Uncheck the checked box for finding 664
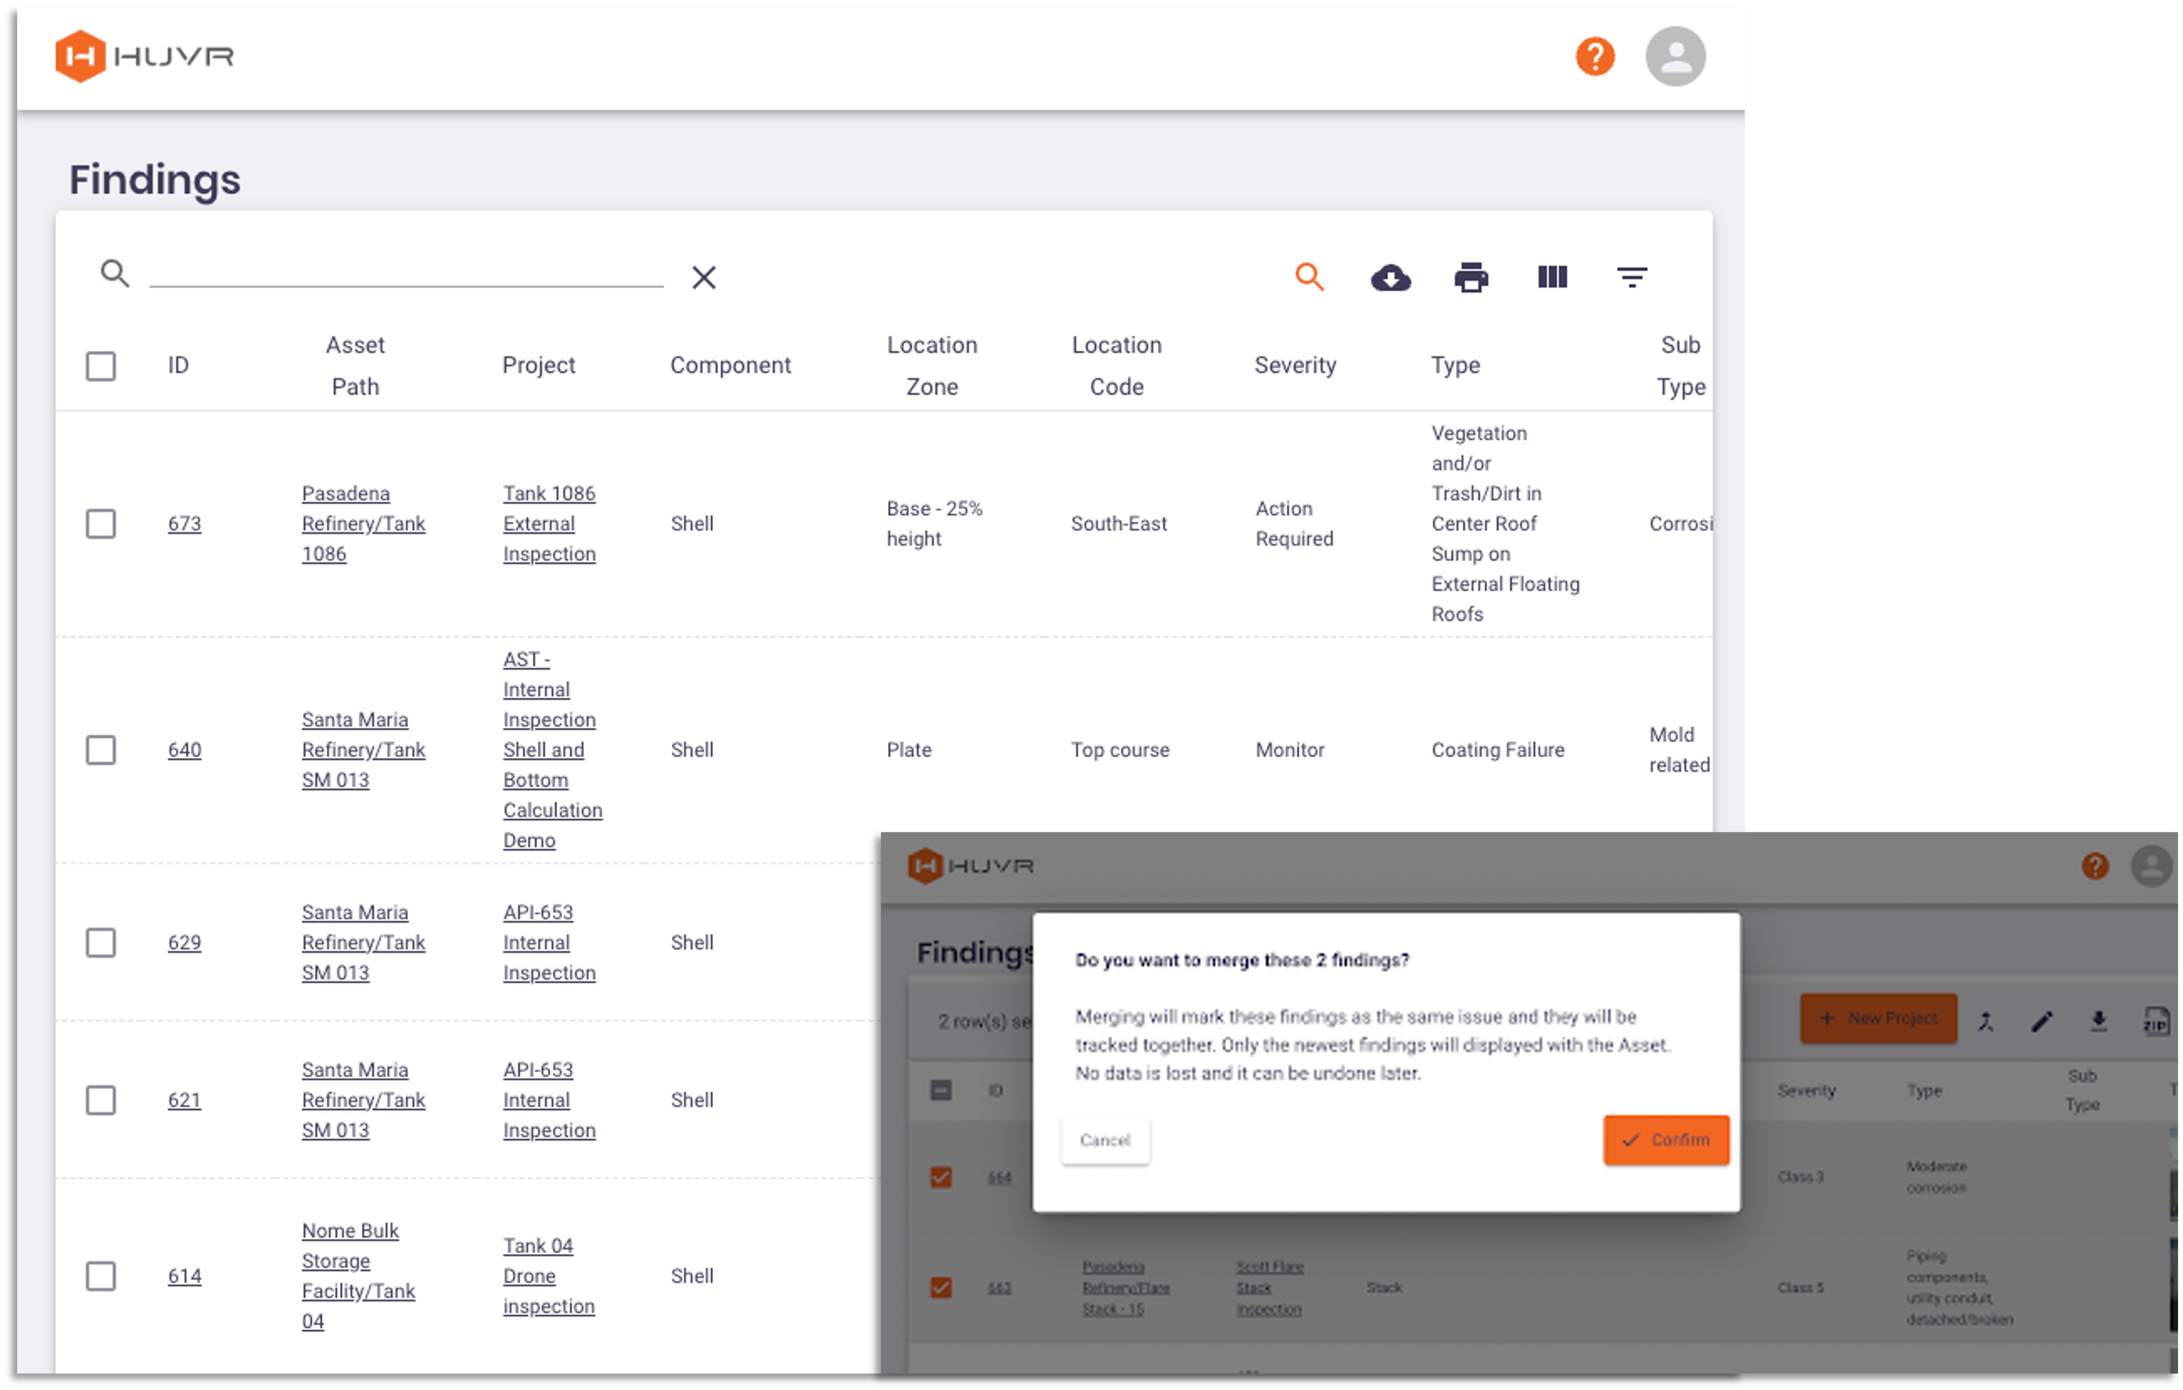The width and height of the screenshot is (2183, 1390). tap(941, 1178)
